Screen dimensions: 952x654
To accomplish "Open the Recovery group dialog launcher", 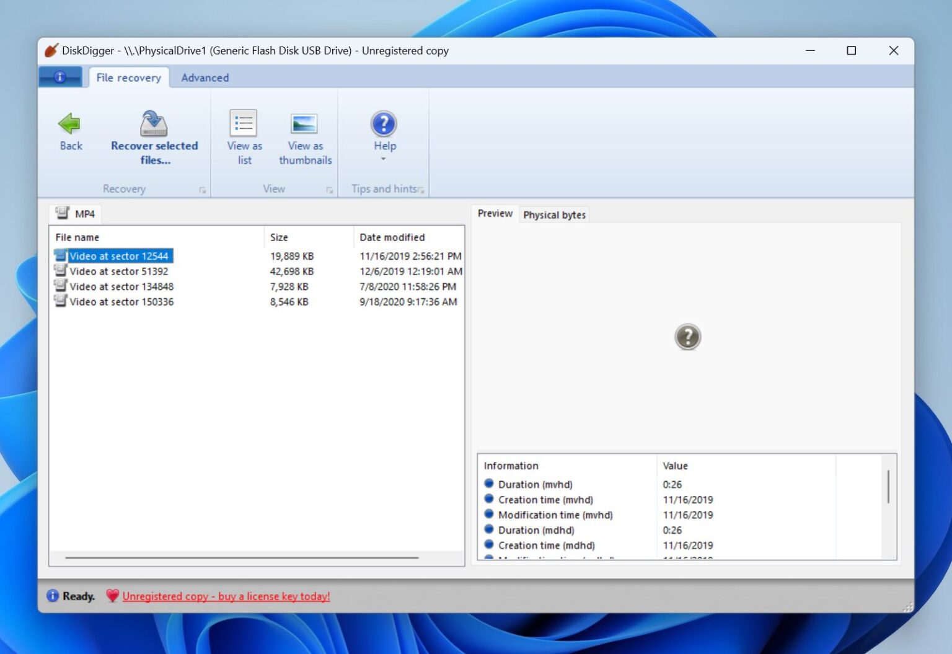I will 202,190.
